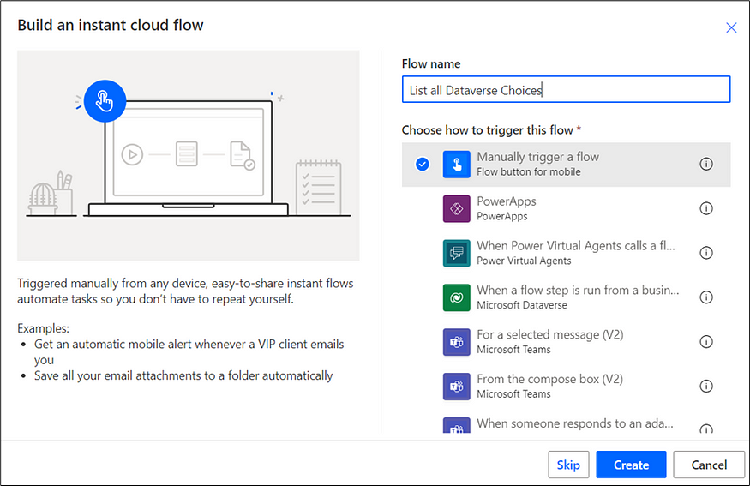750x486 pixels.
Task: Select 'When a flow step is run from a busin...' trigger
Action: tap(566, 297)
